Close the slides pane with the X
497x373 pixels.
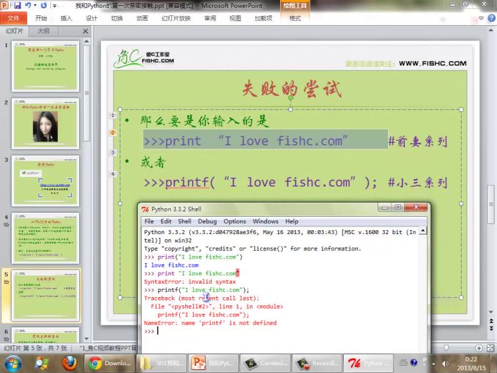85,31
